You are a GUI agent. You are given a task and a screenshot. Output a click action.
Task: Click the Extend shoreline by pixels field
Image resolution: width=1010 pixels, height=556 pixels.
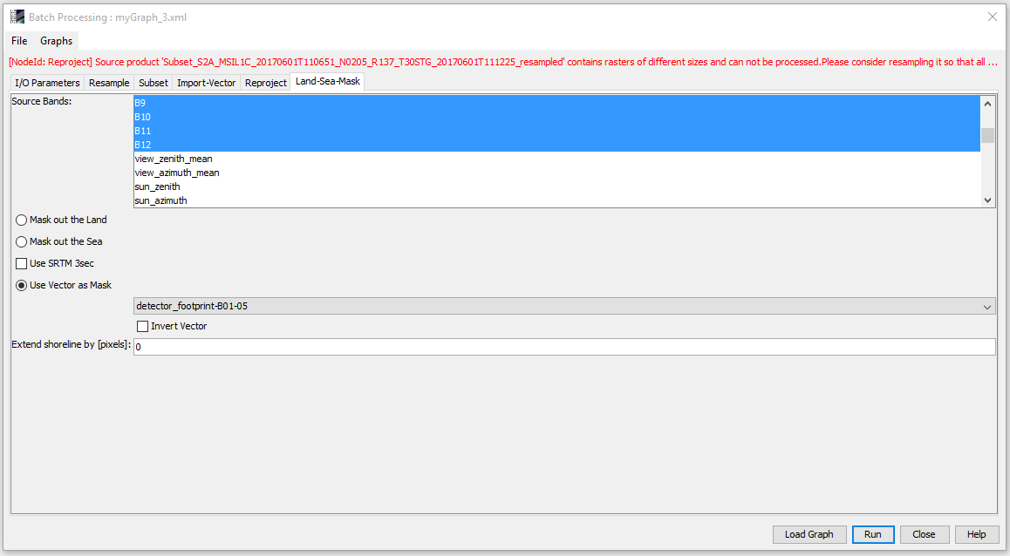[564, 346]
